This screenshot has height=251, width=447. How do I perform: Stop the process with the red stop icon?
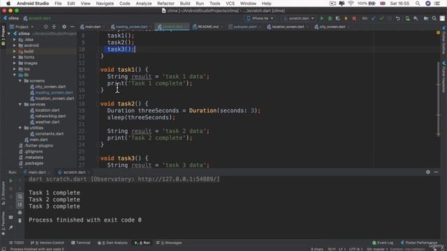(x=354, y=19)
